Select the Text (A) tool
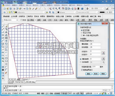The height and width of the screenshot is (96, 115). [x=3, y=78]
